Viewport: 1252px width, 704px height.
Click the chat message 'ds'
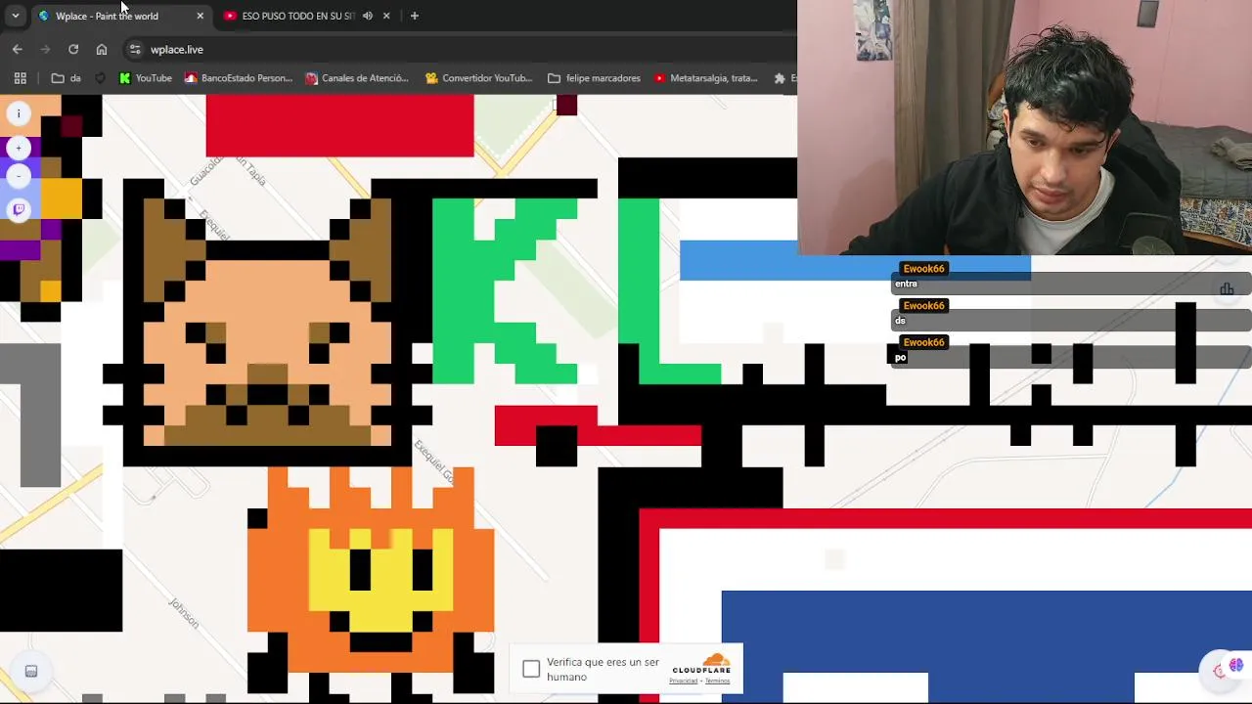click(900, 321)
